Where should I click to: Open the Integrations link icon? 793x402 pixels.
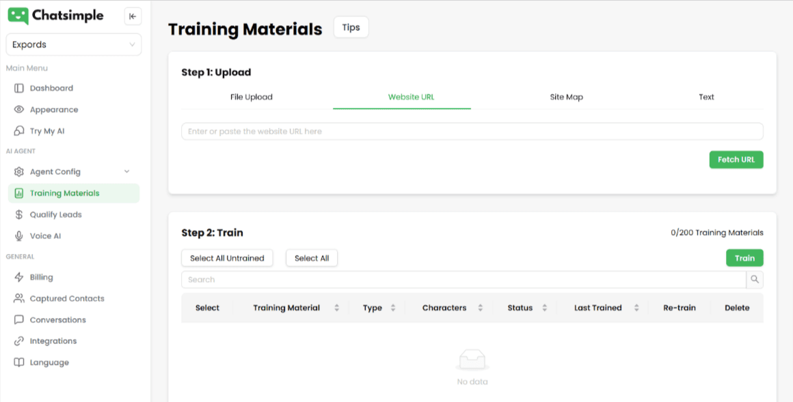pyautogui.click(x=19, y=341)
